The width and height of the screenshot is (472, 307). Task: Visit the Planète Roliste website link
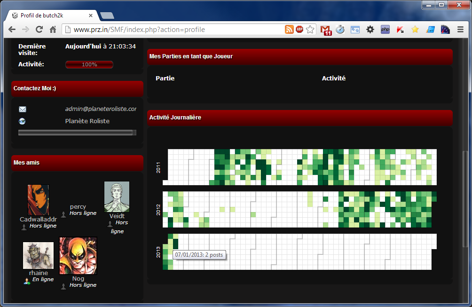point(87,121)
